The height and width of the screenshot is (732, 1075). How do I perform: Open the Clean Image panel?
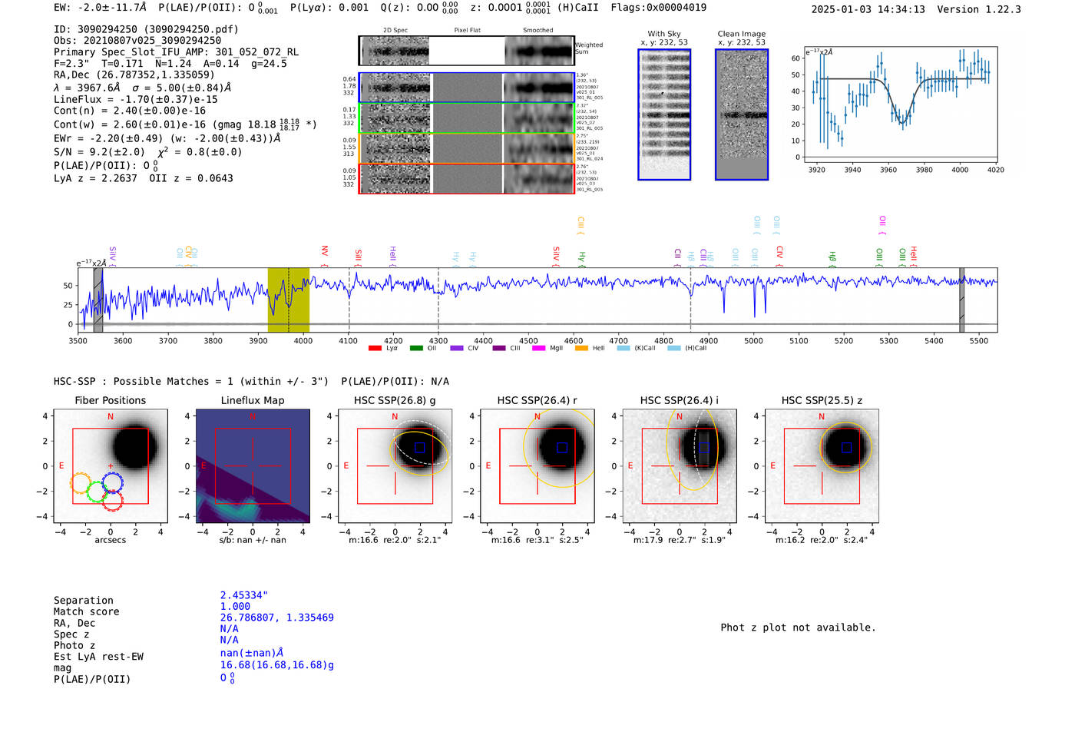pyautogui.click(x=742, y=114)
